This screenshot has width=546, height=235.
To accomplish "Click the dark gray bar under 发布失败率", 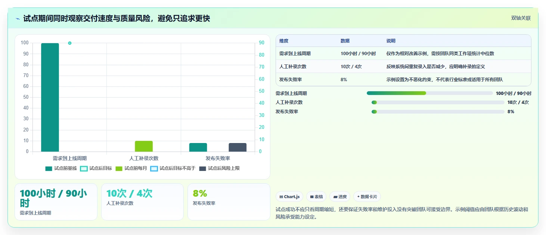I will [238, 147].
